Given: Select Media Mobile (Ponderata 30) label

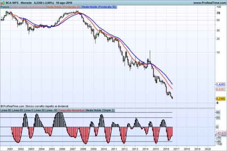Looking at the screenshot, I should pyautogui.click(x=99, y=7).
